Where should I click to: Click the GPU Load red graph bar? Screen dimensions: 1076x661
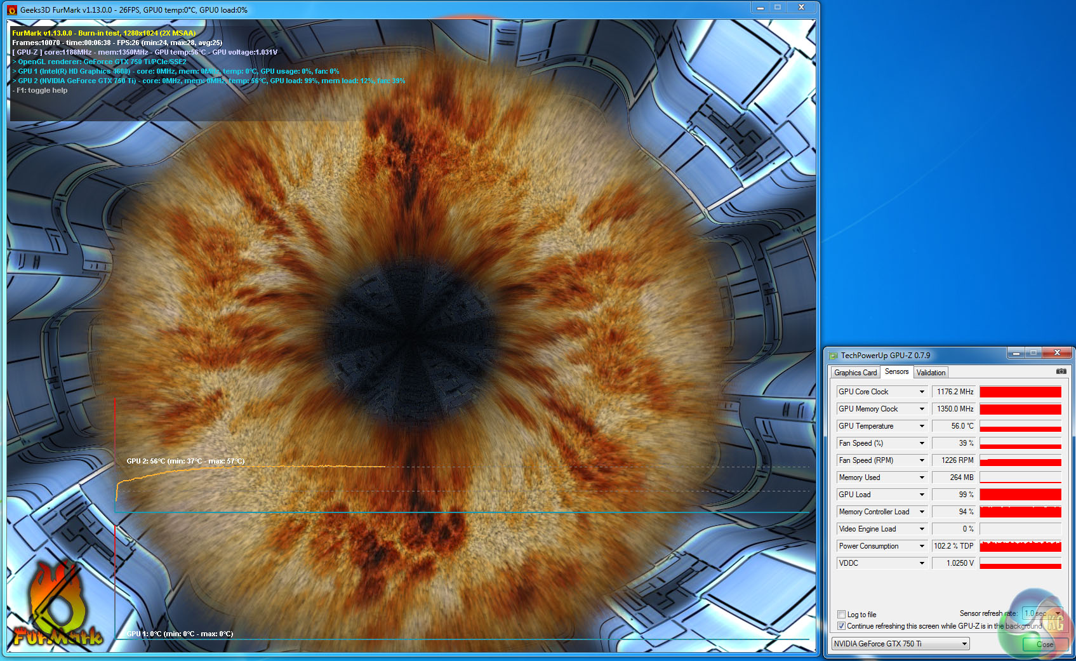click(x=1020, y=495)
